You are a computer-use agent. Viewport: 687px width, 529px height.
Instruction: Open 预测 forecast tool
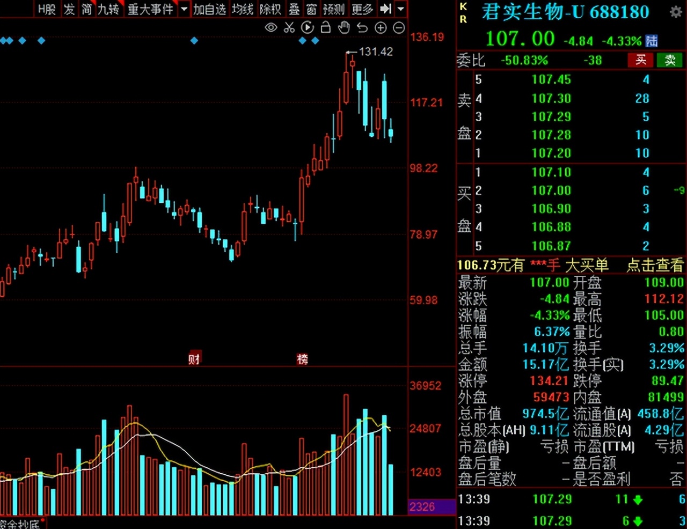[x=334, y=9]
